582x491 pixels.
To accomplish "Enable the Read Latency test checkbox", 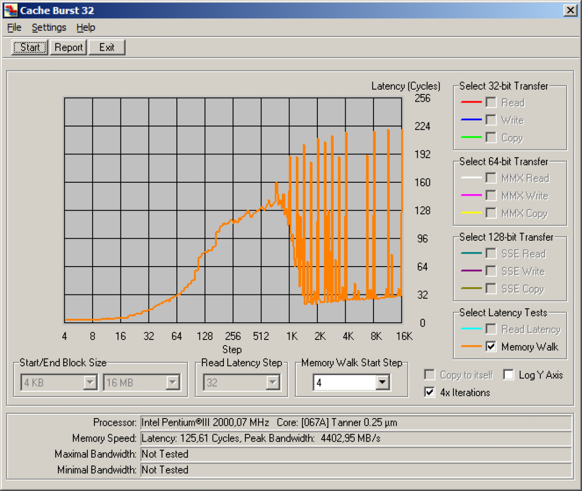I will pyautogui.click(x=491, y=329).
